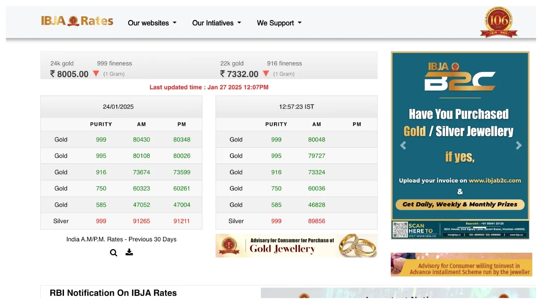The height and width of the screenshot is (304, 542).
Task: Click India A.M/P.M. Rates Previous 30 Days
Action: point(122,239)
